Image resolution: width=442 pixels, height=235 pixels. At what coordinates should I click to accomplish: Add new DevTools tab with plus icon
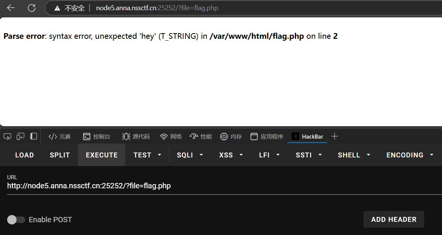334,136
